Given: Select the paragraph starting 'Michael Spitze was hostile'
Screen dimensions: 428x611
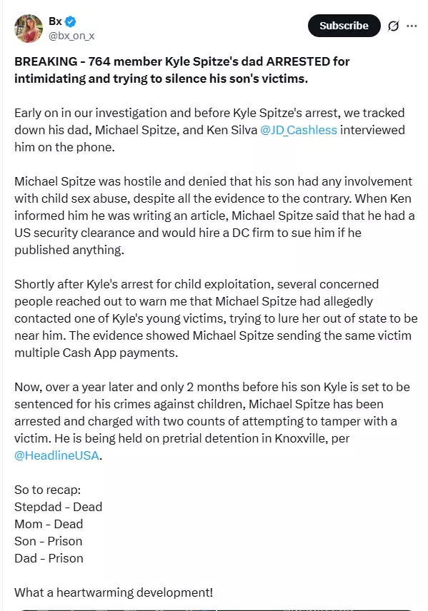Looking at the screenshot, I should 214,216.
